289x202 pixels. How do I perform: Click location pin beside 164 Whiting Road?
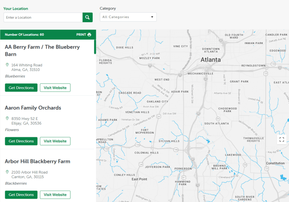7,65
